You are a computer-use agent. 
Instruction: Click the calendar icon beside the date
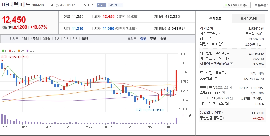[x=57, y=5]
